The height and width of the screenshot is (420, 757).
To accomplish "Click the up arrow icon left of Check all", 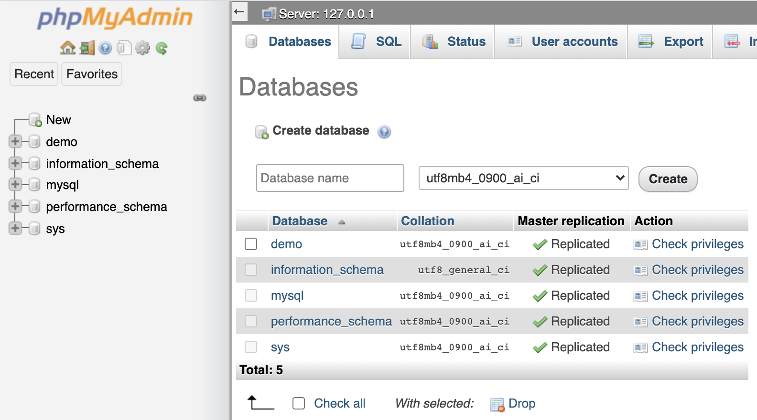I will (260, 402).
